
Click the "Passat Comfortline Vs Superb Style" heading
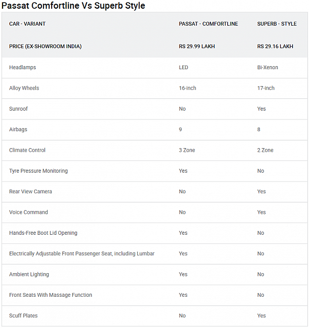point(74,6)
